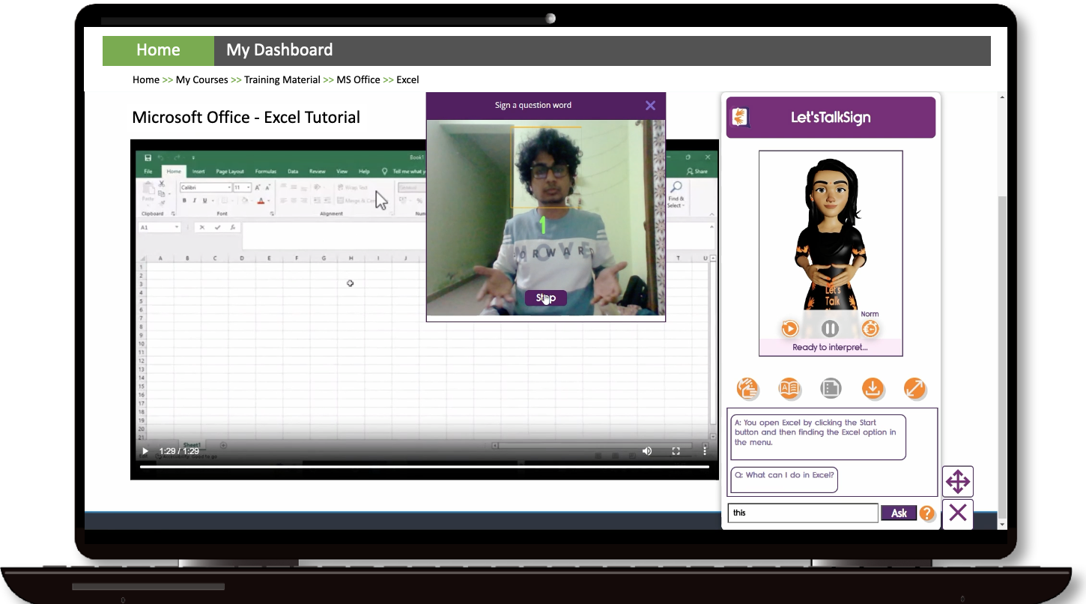The height and width of the screenshot is (604, 1086).
Task: Click the red font color icon
Action: tap(260, 201)
